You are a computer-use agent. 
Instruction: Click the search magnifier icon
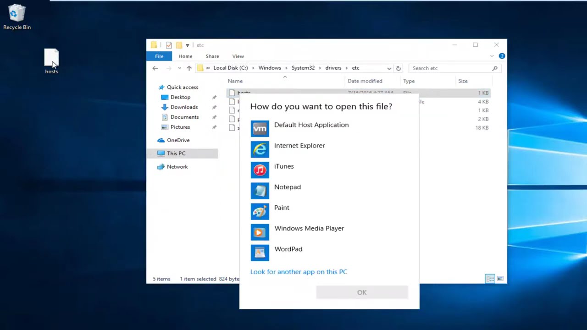coord(495,68)
